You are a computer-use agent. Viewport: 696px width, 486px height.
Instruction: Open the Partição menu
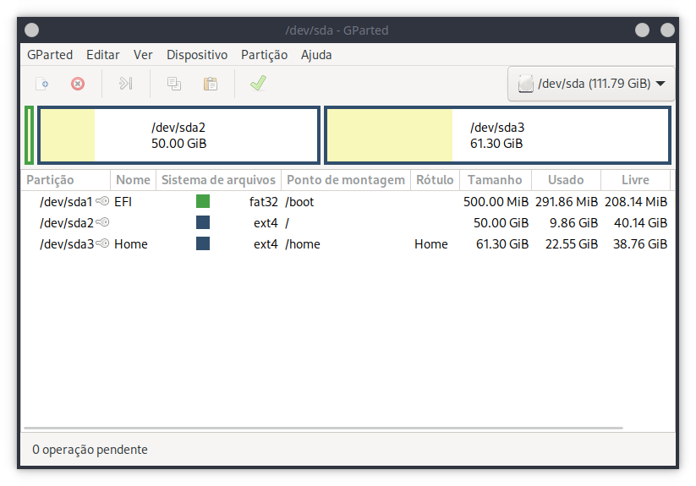coord(264,55)
